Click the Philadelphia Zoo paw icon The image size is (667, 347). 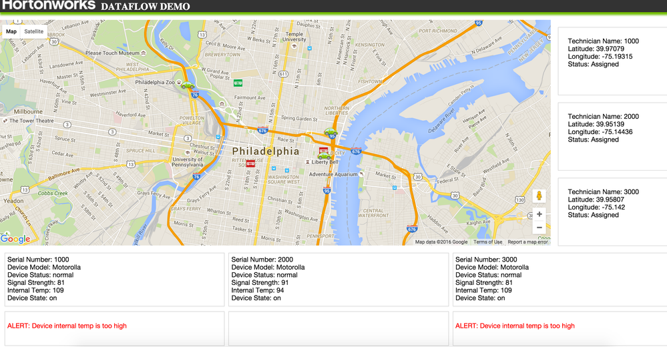coord(179,83)
